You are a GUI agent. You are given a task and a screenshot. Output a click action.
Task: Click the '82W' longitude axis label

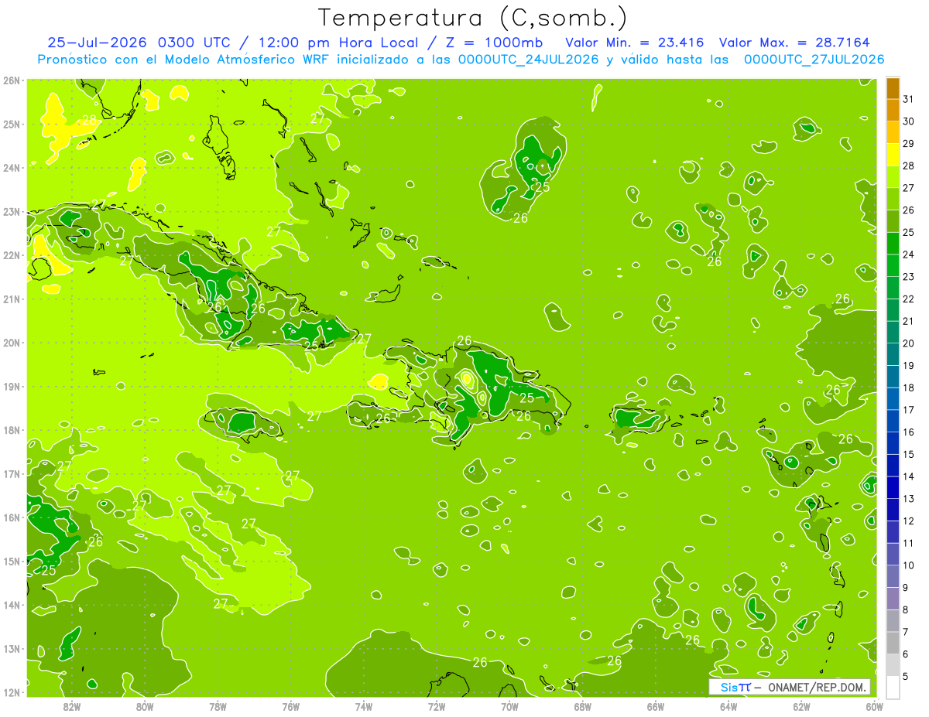coord(72,706)
